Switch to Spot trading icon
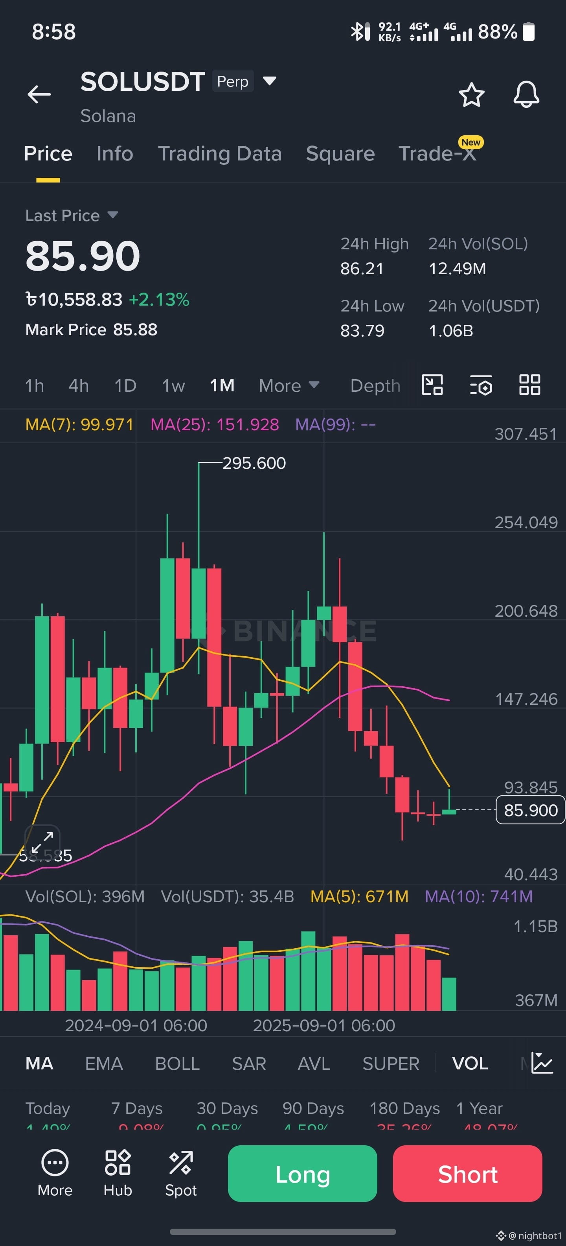The image size is (566, 1246). click(x=181, y=1174)
